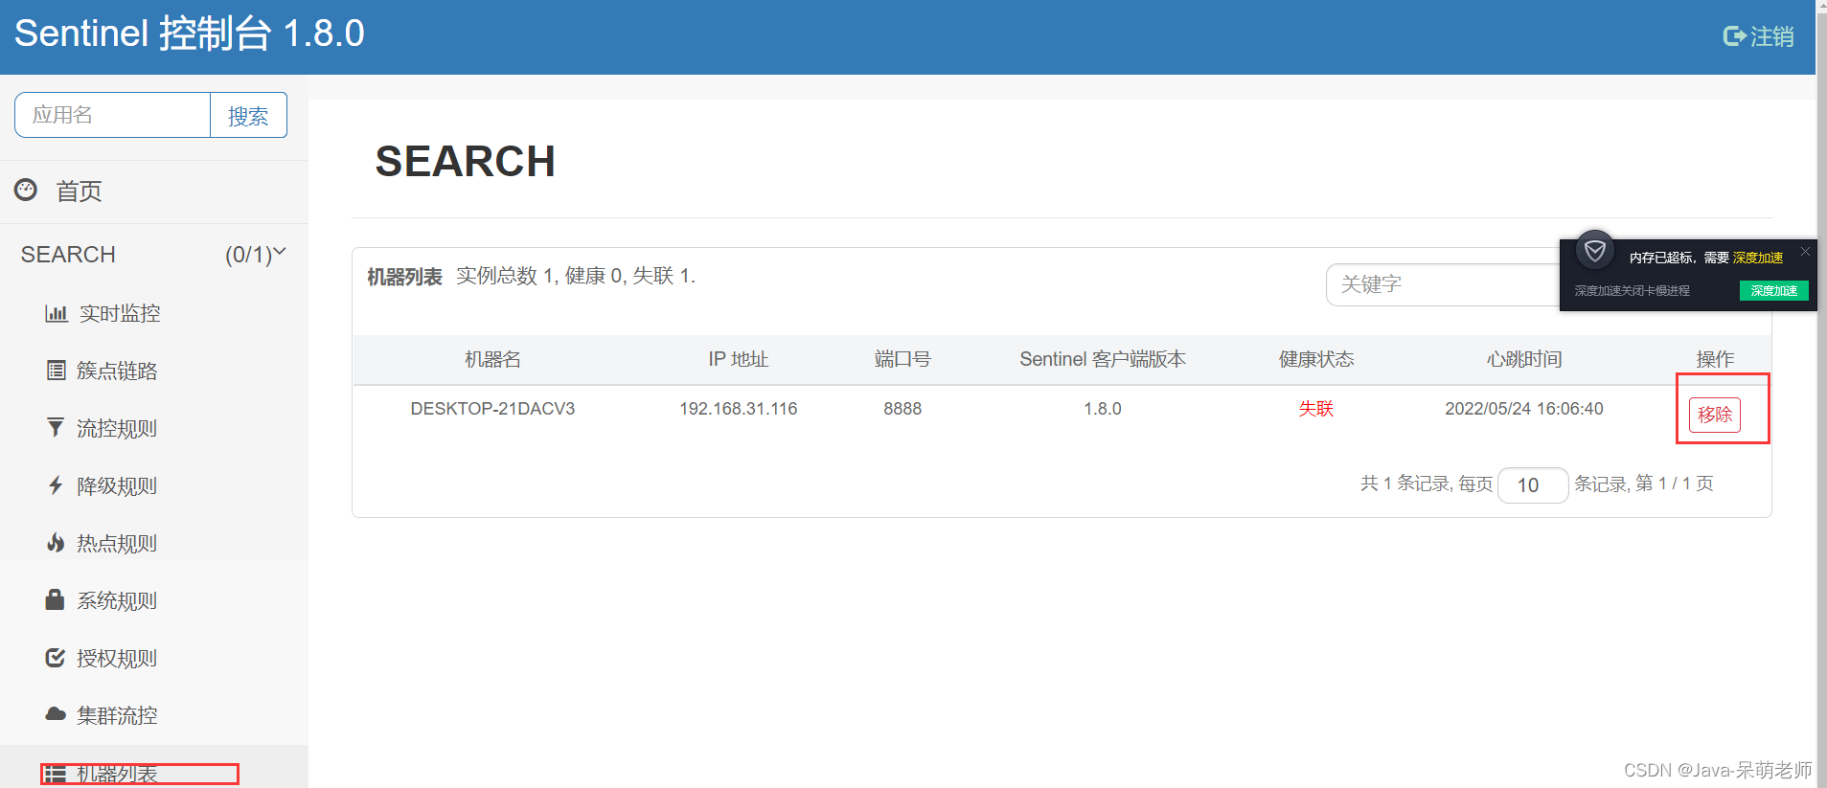Click the logout icon beside 注销
This screenshot has width=1827, height=788.
pos(1734,36)
